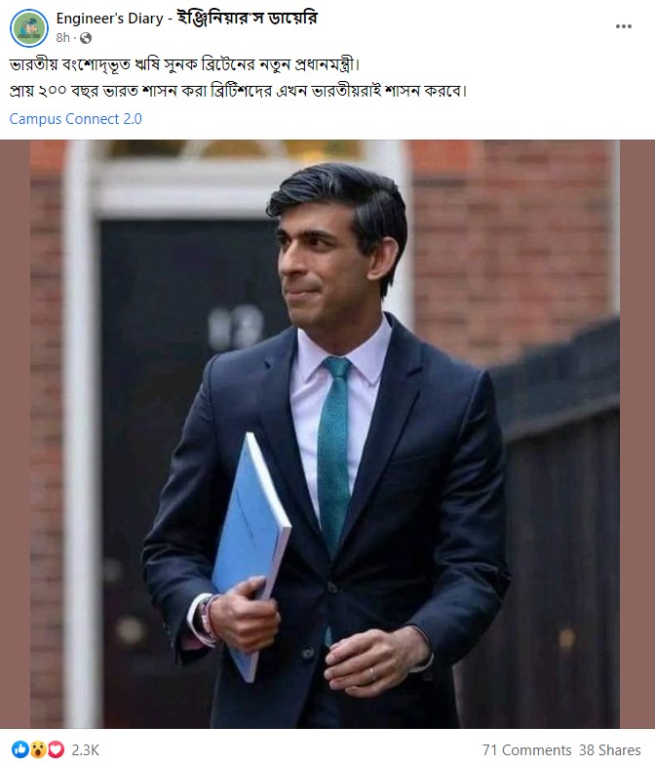The image size is (655, 766).
Task: Click the yellow Wow reaction icon
Action: pyautogui.click(x=38, y=749)
